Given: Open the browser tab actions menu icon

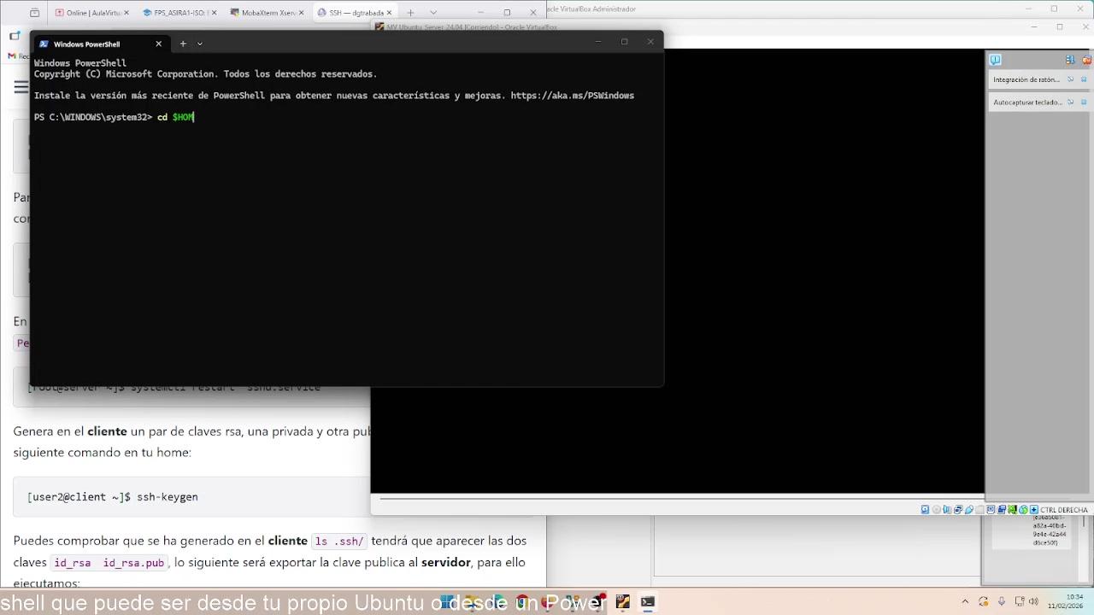Looking at the screenshot, I should point(34,13).
